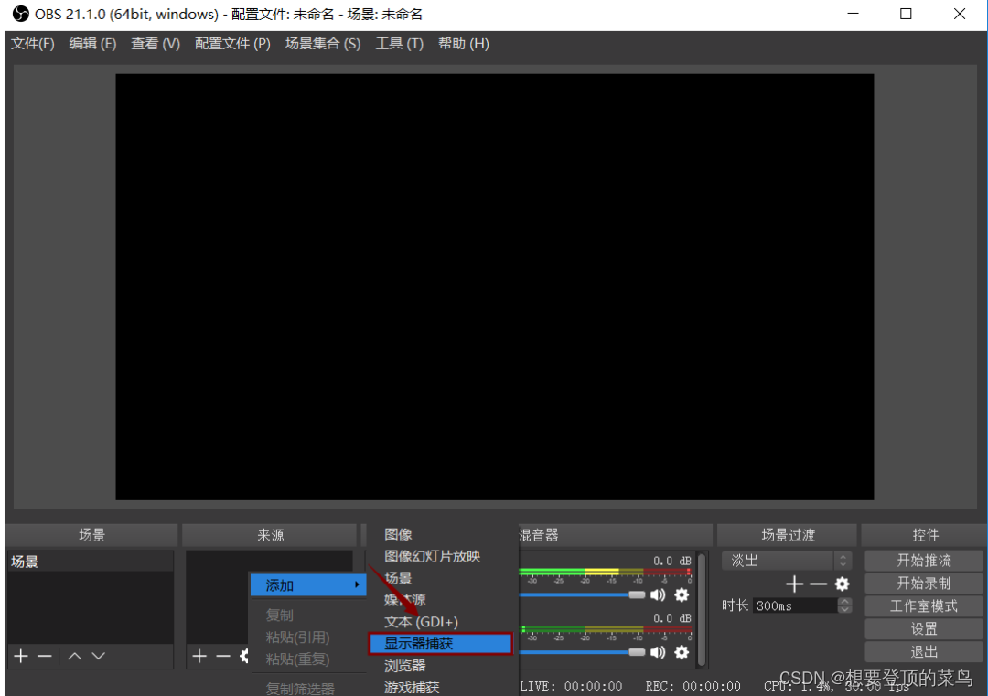Click the 场景 panel header

tap(92, 535)
